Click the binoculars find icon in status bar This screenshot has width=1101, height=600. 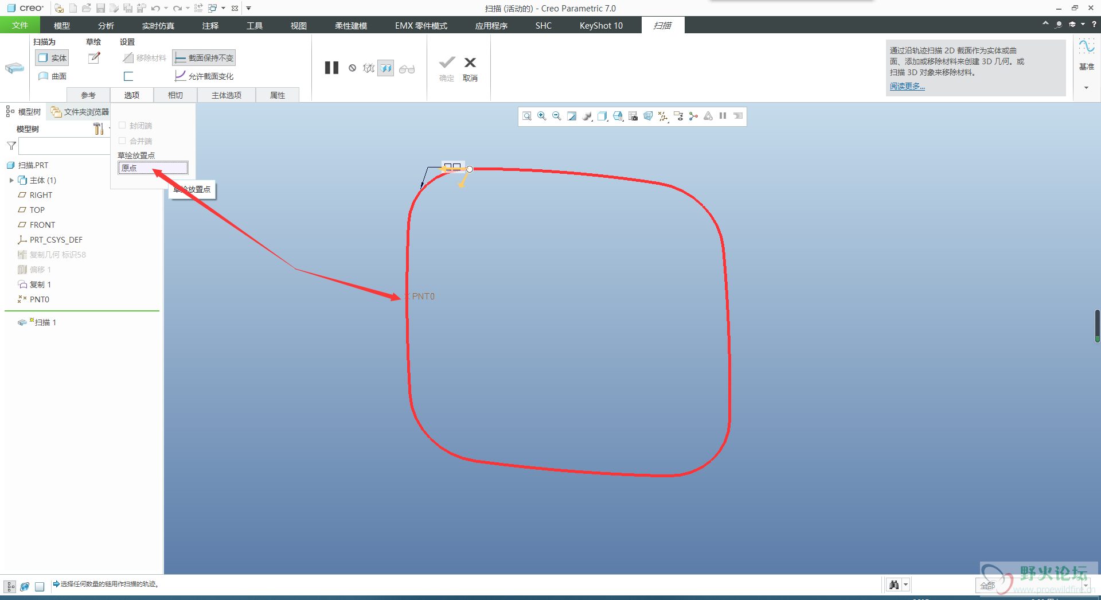(x=894, y=585)
